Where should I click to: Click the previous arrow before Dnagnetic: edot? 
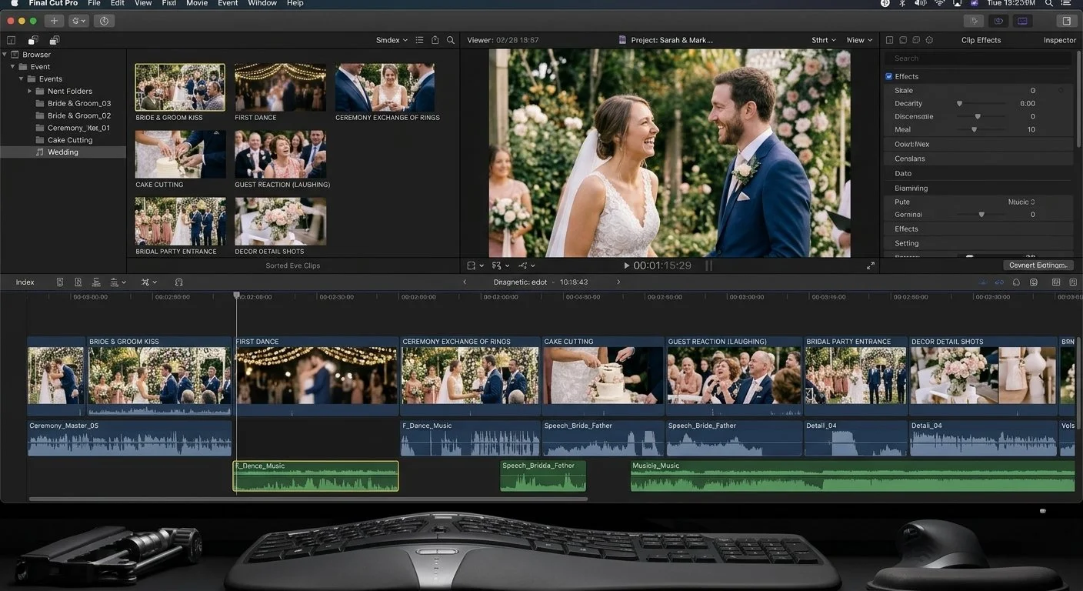pyautogui.click(x=464, y=282)
